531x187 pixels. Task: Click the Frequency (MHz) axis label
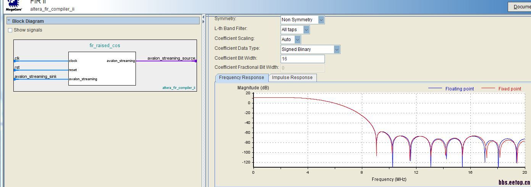click(x=389, y=179)
